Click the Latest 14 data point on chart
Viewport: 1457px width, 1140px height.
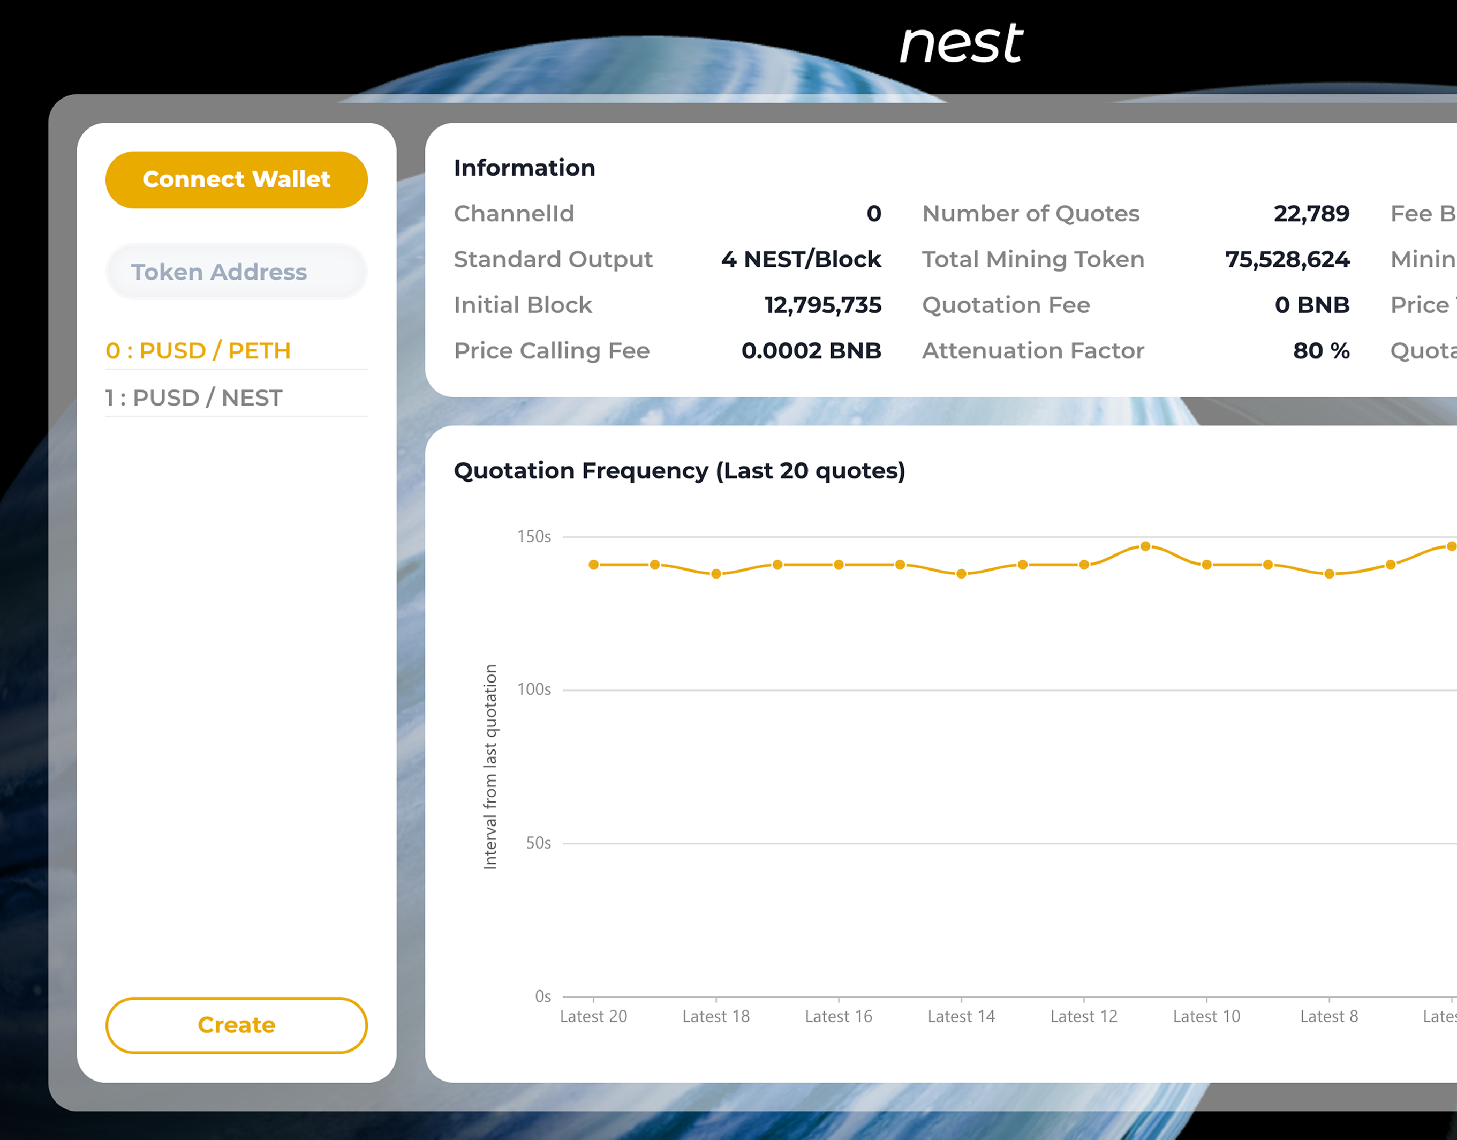tap(961, 574)
